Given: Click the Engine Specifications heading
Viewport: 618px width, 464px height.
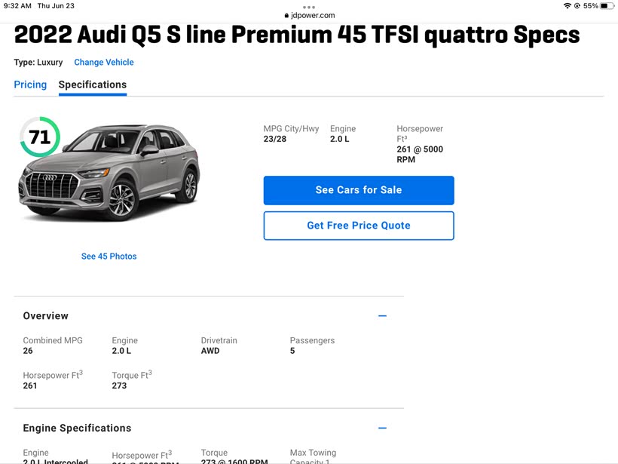Looking at the screenshot, I should click(x=77, y=429).
